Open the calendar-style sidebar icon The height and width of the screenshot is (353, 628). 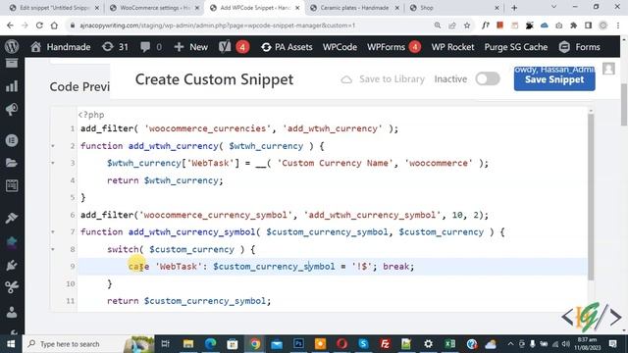12,185
